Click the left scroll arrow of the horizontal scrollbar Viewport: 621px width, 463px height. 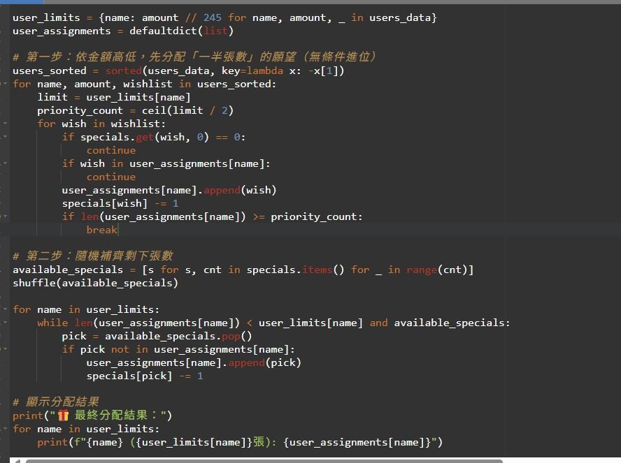17,461
